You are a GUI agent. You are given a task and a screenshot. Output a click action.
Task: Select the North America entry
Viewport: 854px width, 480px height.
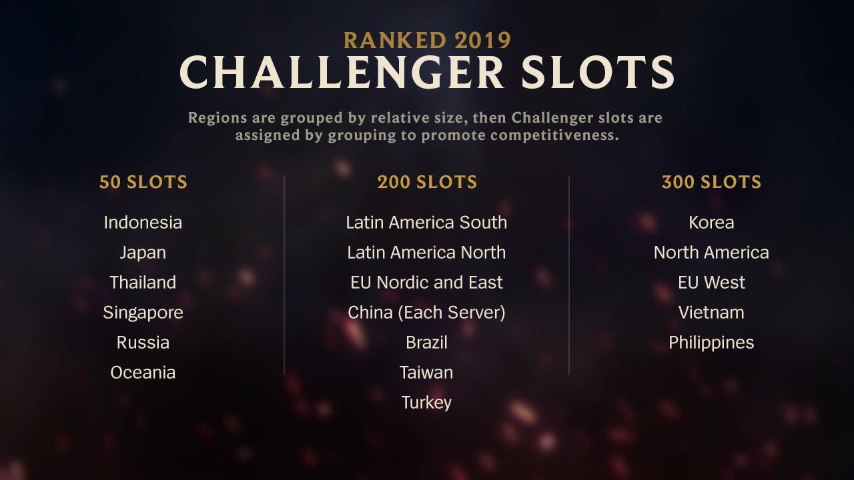click(711, 252)
